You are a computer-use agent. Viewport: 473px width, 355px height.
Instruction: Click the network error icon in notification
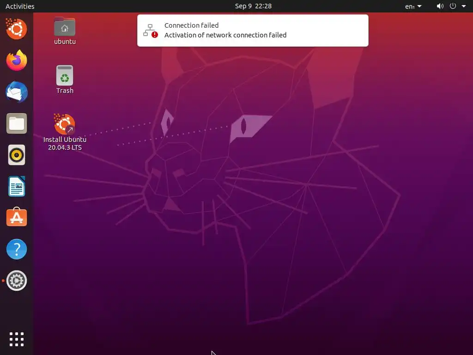coord(150,31)
